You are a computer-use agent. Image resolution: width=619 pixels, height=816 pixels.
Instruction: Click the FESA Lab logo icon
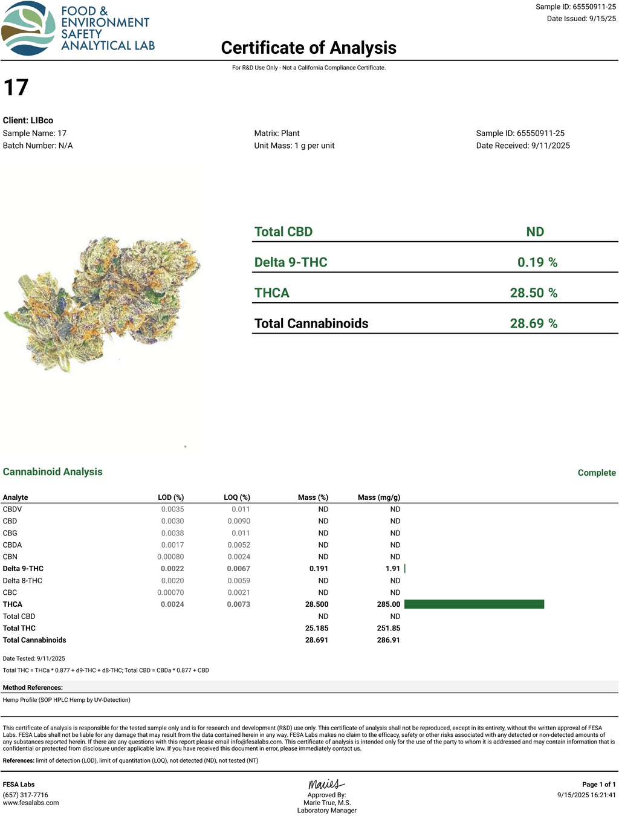[x=28, y=28]
